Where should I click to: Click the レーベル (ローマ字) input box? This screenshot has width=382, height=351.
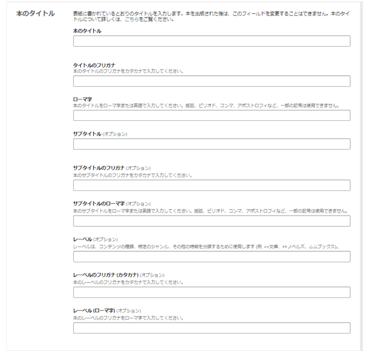tap(212, 328)
